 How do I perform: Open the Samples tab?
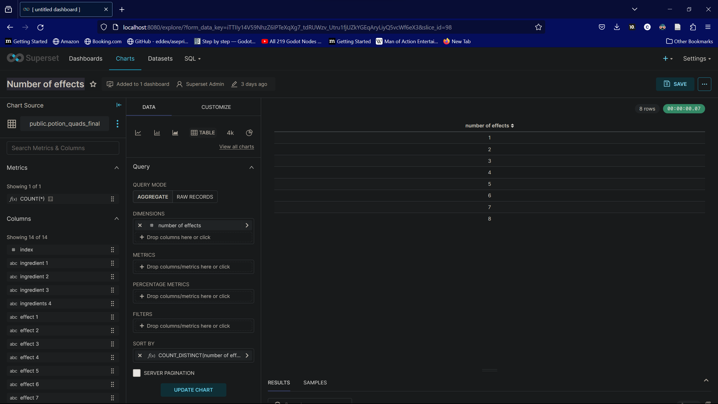315,383
